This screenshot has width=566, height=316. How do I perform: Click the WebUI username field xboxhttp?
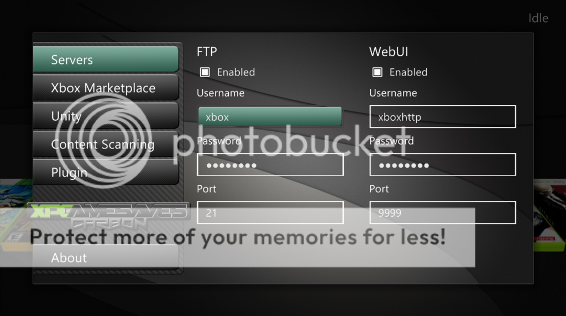pyautogui.click(x=443, y=117)
